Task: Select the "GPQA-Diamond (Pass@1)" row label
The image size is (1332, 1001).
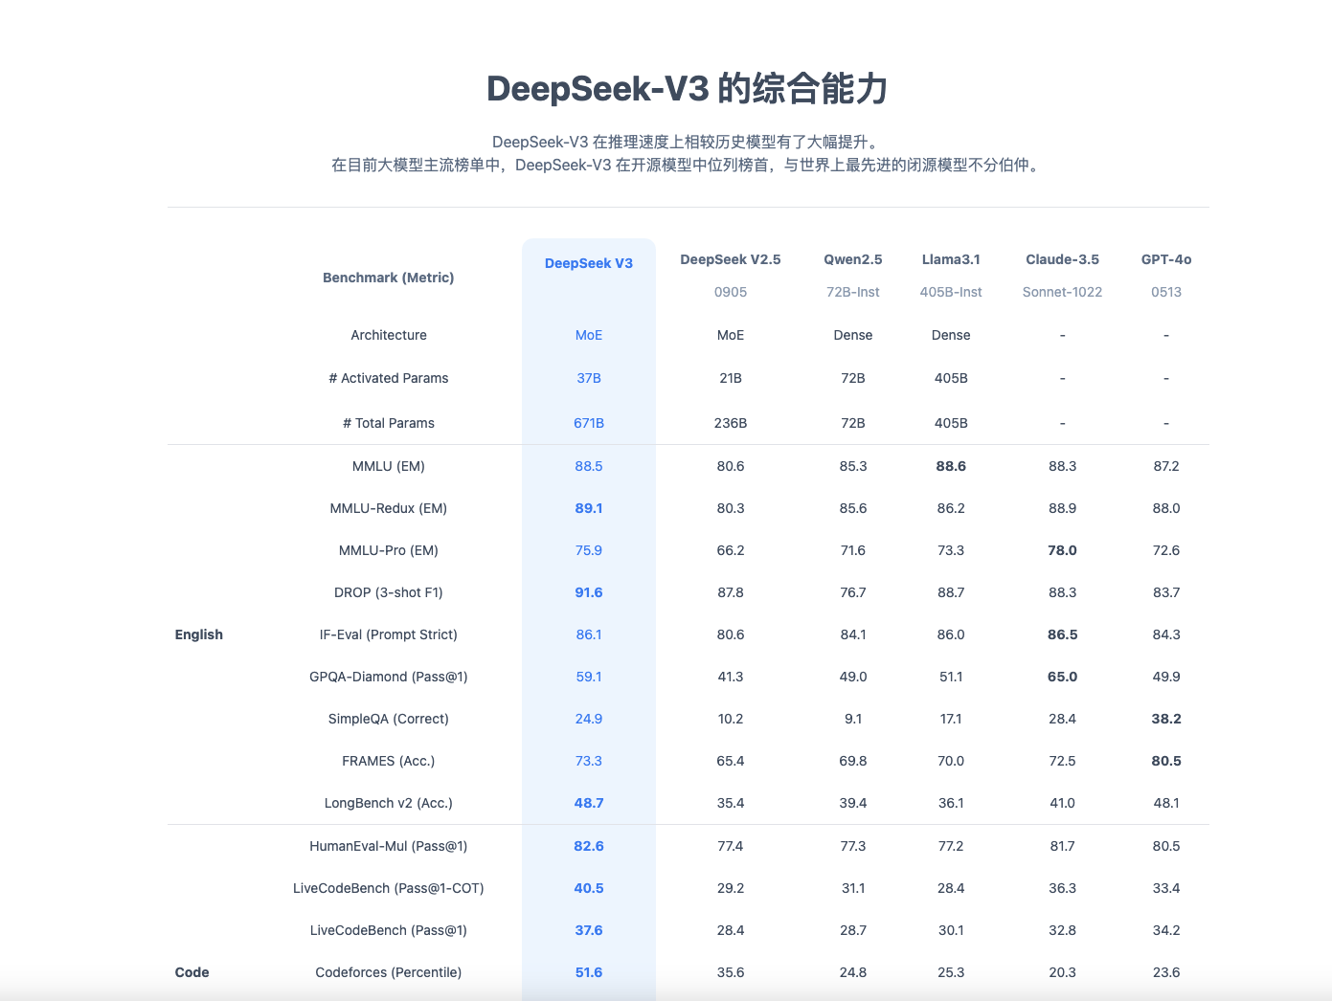Action: 389,677
